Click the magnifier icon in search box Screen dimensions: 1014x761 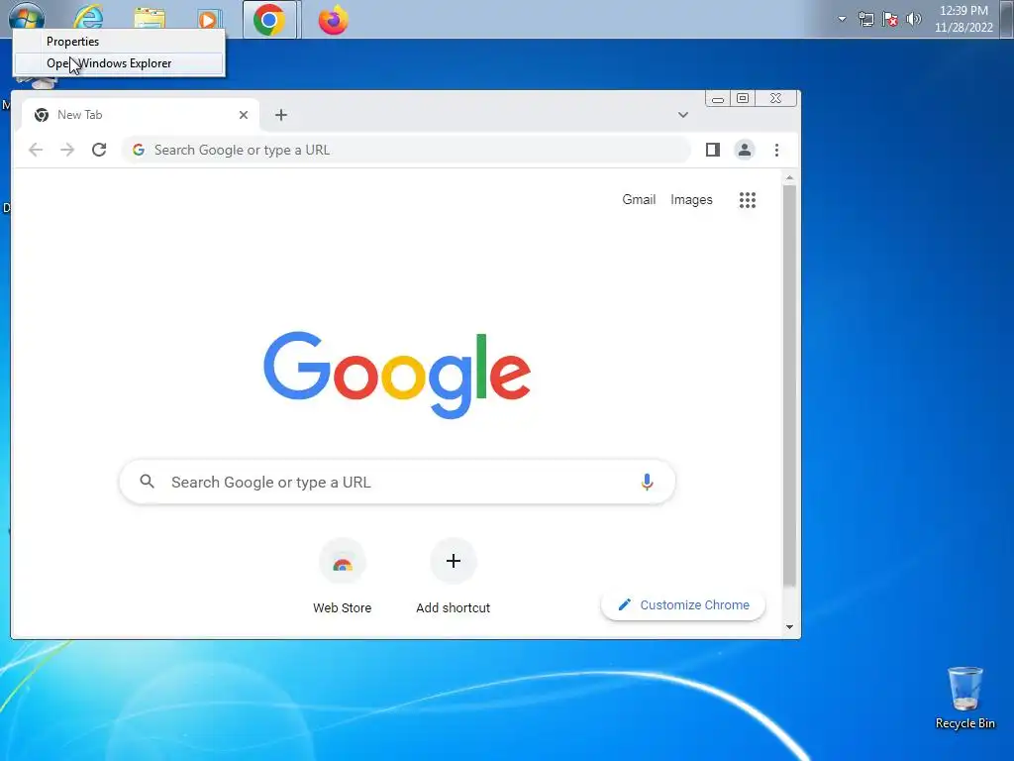(148, 482)
